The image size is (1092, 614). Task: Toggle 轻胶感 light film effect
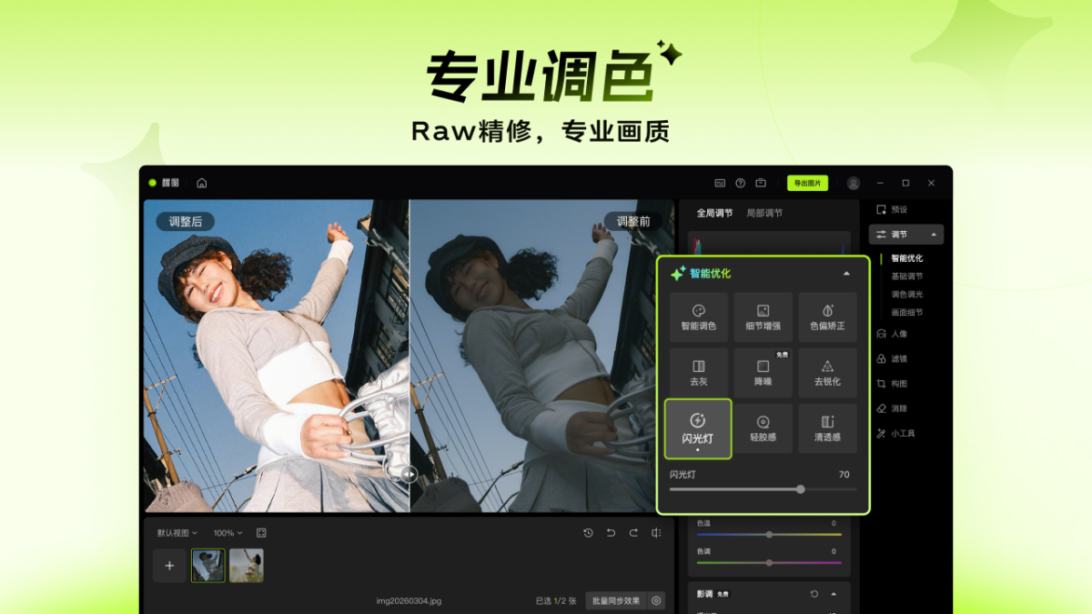pyautogui.click(x=763, y=428)
